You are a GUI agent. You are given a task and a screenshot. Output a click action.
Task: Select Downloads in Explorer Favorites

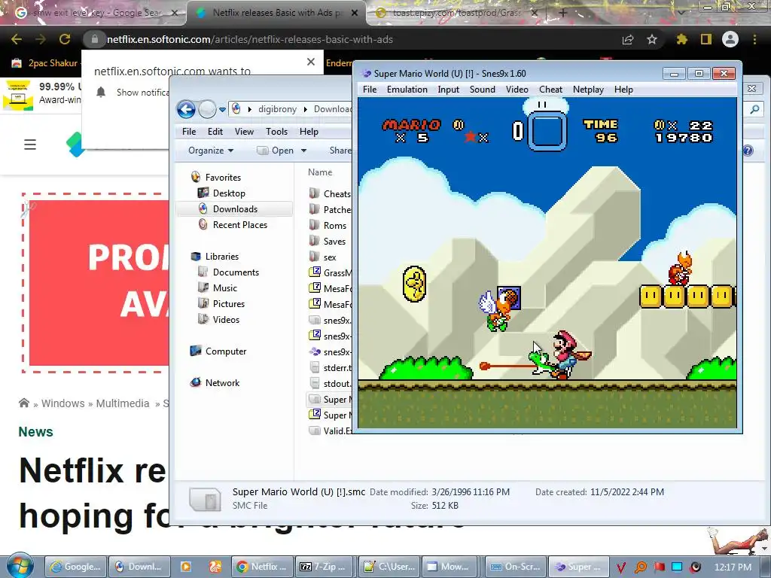235,209
